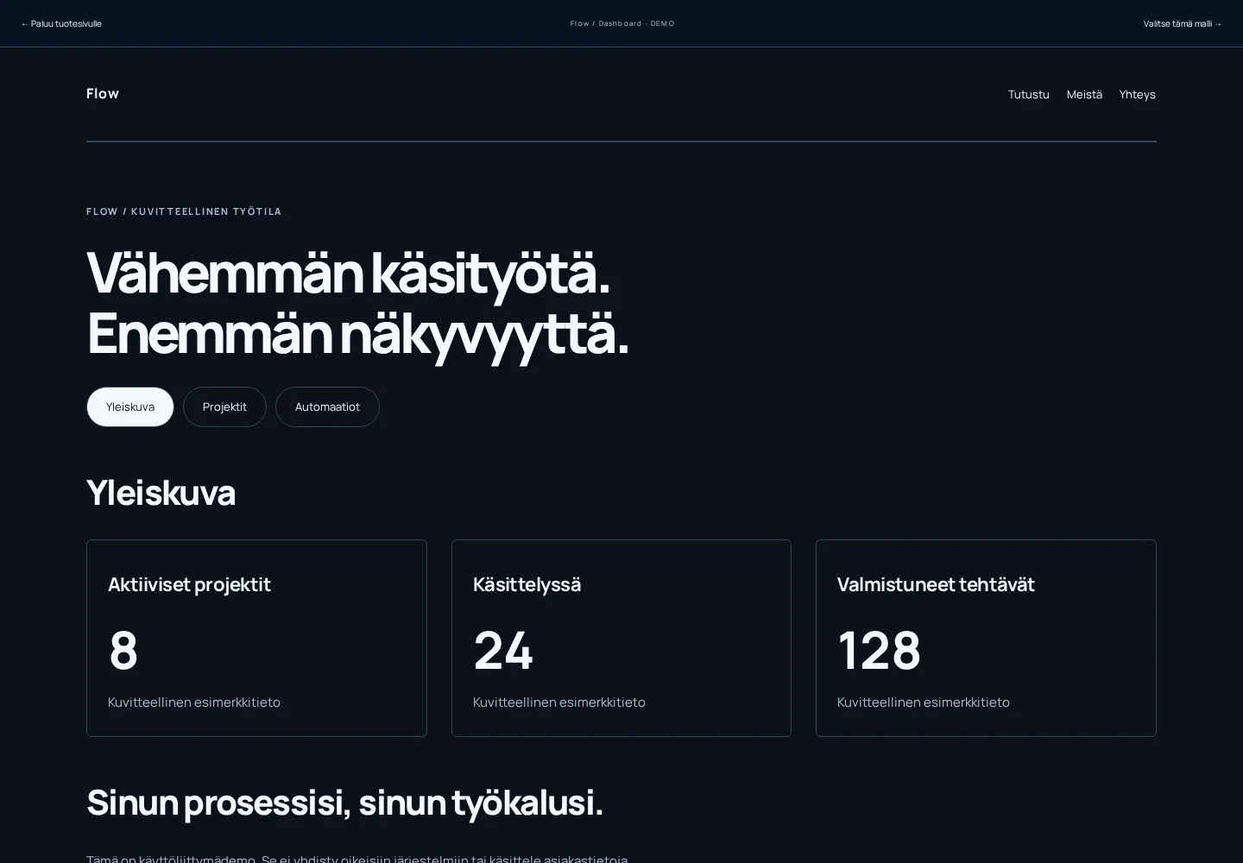Click the value 24 in Käsittelyssä
The width and height of the screenshot is (1243, 863).
pos(503,650)
